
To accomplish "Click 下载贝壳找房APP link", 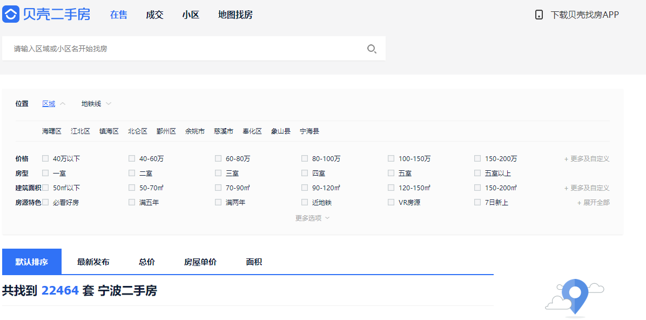I will coord(584,15).
